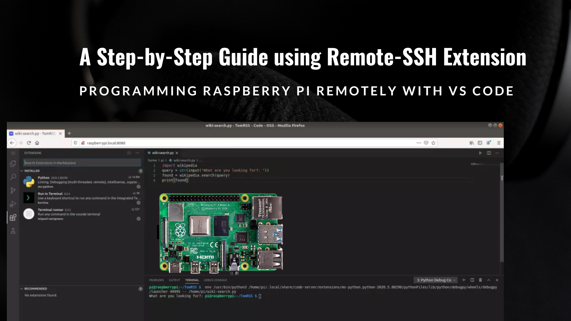Open the Python Debug Console terminal dropdown
Viewport: 571px width, 321px height.
(x=435, y=280)
